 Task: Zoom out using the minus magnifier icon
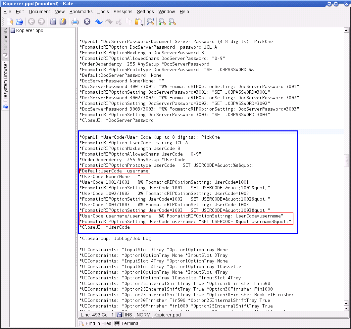(x=172, y=22)
